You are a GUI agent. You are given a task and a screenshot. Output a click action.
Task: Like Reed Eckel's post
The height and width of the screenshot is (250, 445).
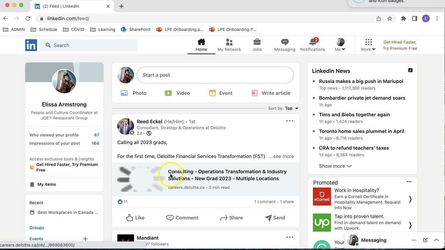(x=136, y=218)
